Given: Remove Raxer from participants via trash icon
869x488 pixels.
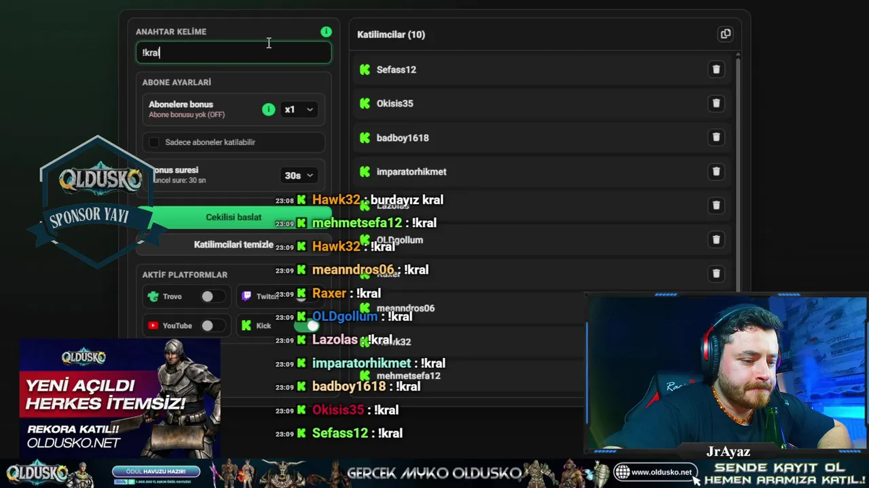Looking at the screenshot, I should click(x=716, y=273).
